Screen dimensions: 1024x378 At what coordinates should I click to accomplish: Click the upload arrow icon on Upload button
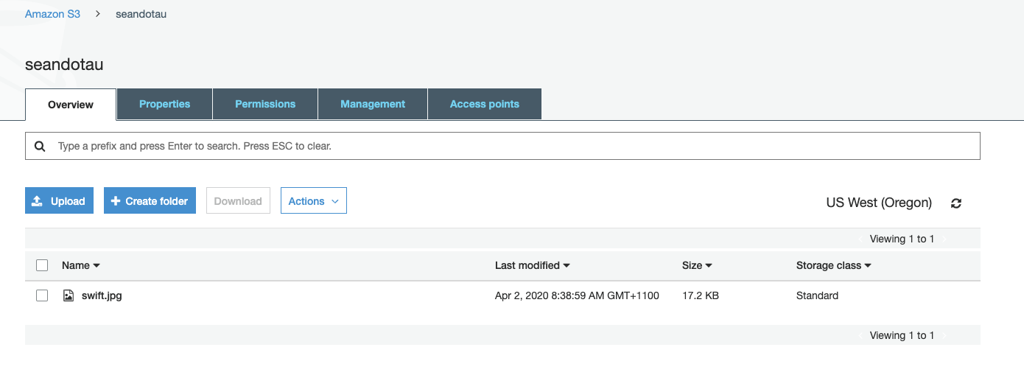coord(38,201)
